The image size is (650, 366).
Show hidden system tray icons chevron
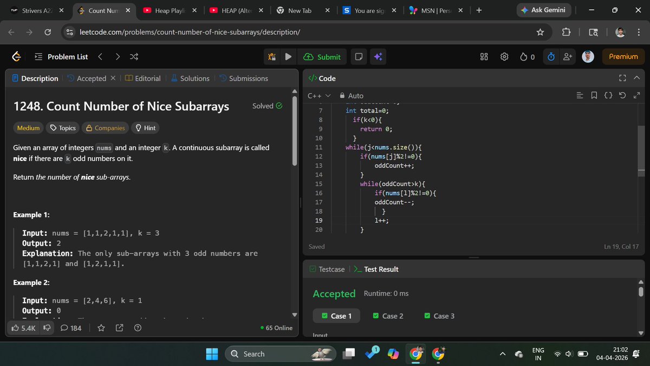pos(502,354)
